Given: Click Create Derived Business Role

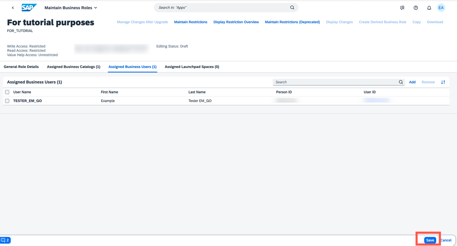Looking at the screenshot, I should point(383,22).
